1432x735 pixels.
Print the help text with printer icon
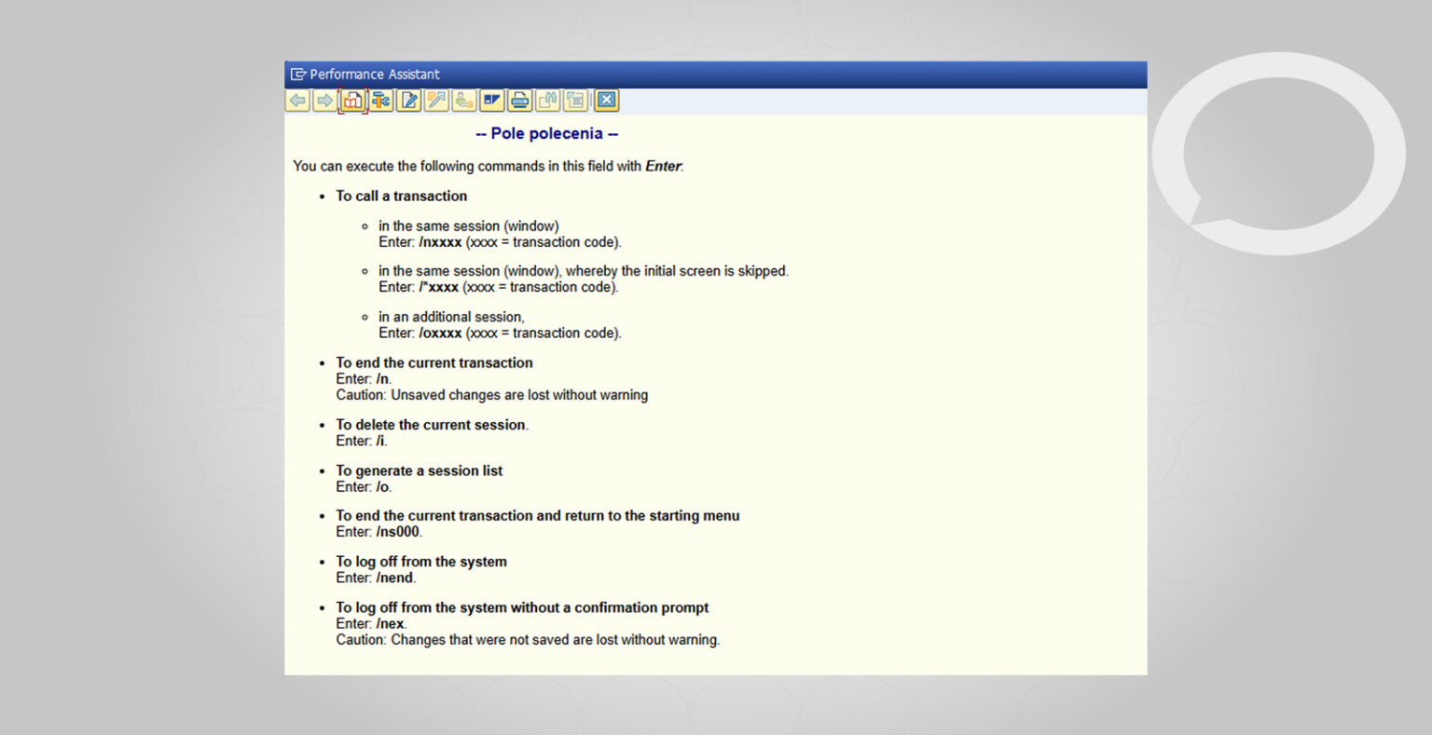pos(520,101)
